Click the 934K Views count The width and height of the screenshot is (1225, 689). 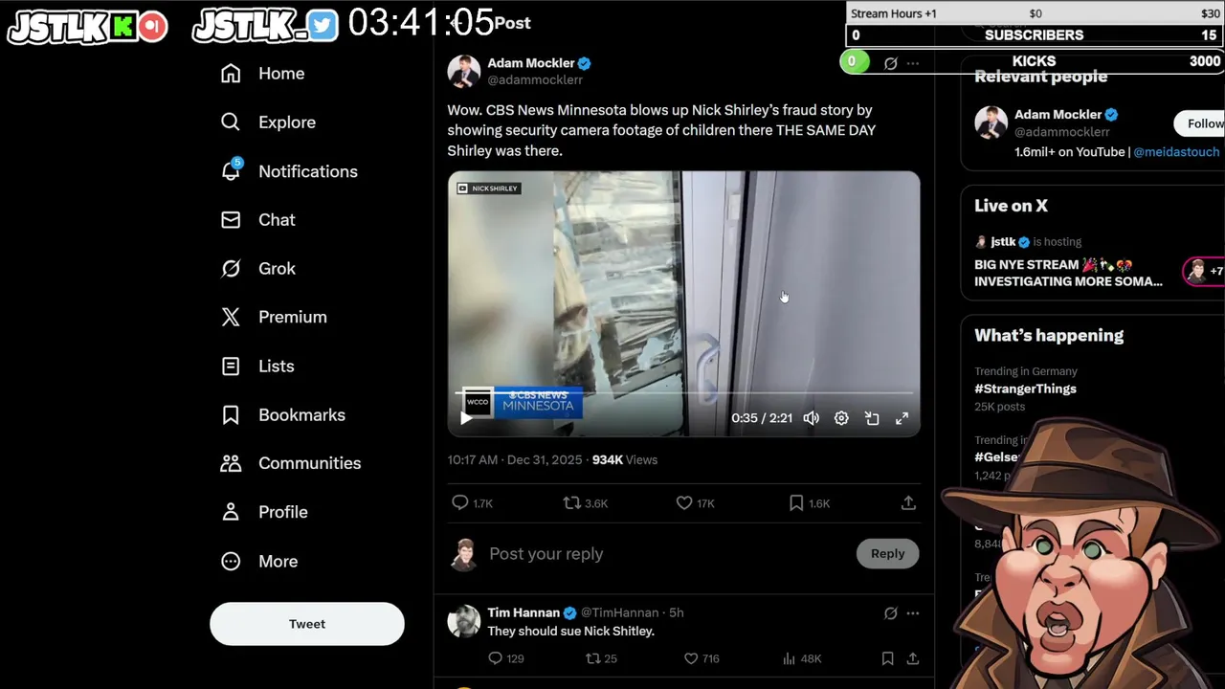tap(625, 460)
